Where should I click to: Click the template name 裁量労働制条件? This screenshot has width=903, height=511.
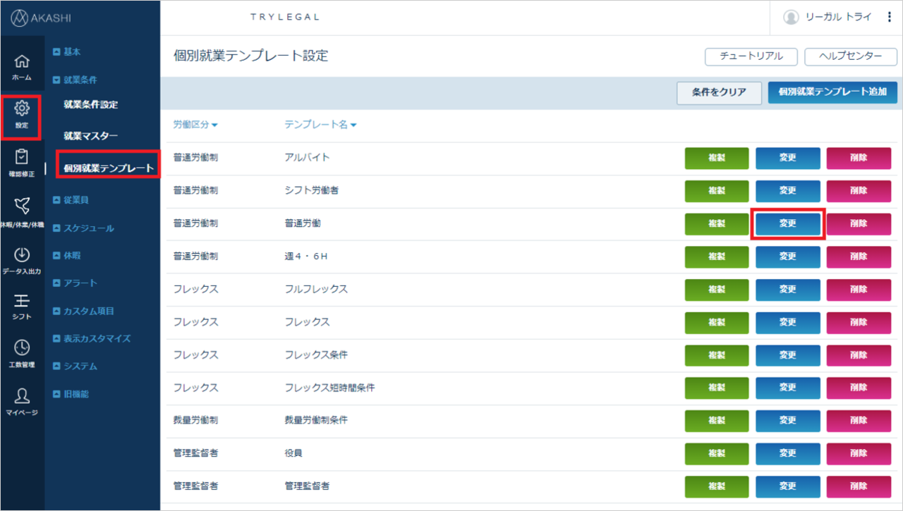[x=316, y=420]
